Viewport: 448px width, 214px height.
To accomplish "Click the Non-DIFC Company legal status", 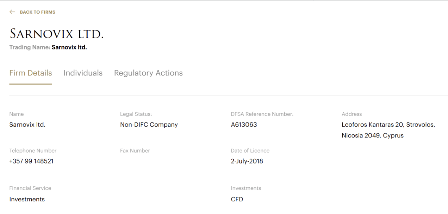I will coord(149,125).
